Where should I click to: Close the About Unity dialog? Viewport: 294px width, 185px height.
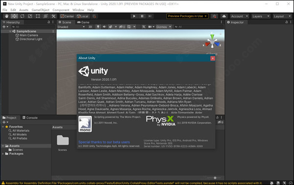click(x=213, y=58)
